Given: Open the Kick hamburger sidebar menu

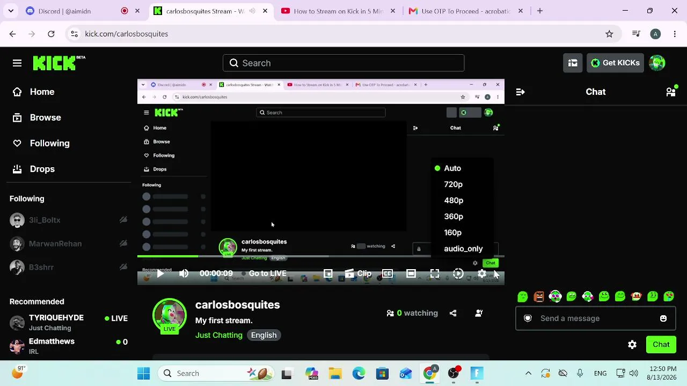Looking at the screenshot, I should pyautogui.click(x=17, y=63).
